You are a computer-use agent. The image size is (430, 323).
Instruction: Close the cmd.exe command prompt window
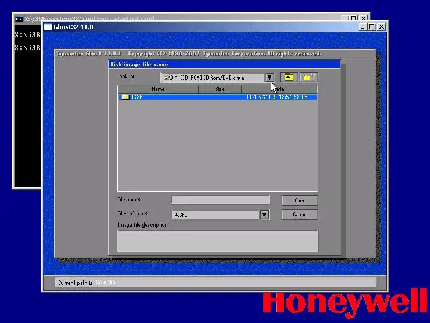pos(363,18)
